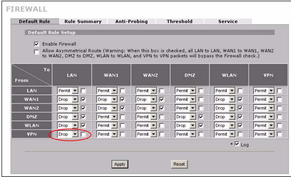Screen dimensions: 291x177
Task: Open the WAN1 to DMZ action dropdown
Action: 185,99
